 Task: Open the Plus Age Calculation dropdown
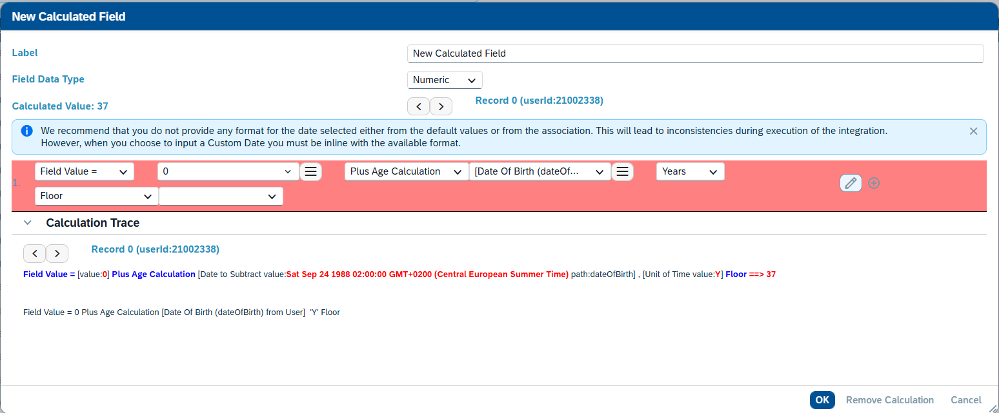406,171
